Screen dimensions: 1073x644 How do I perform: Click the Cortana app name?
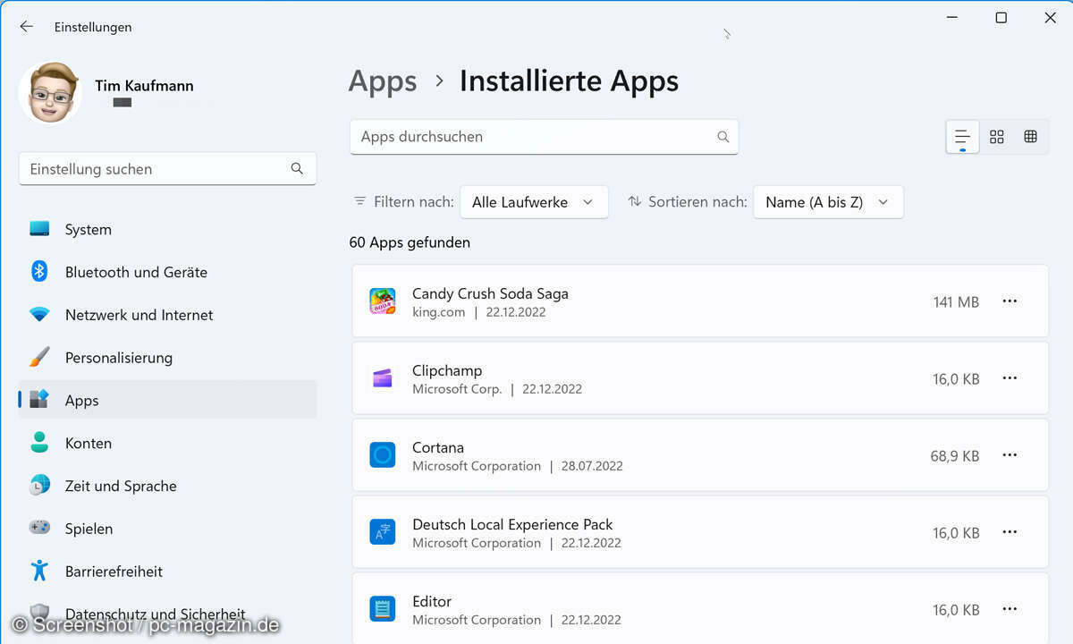pos(438,447)
